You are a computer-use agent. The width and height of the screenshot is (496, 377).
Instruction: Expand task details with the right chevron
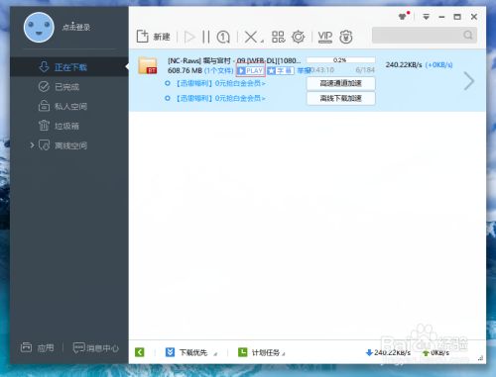pyautogui.click(x=469, y=81)
